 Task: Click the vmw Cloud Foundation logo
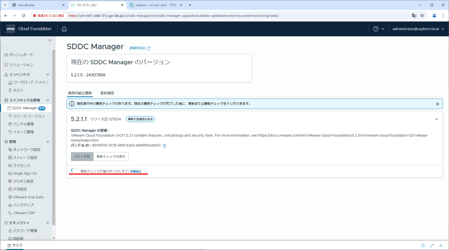click(x=29, y=29)
